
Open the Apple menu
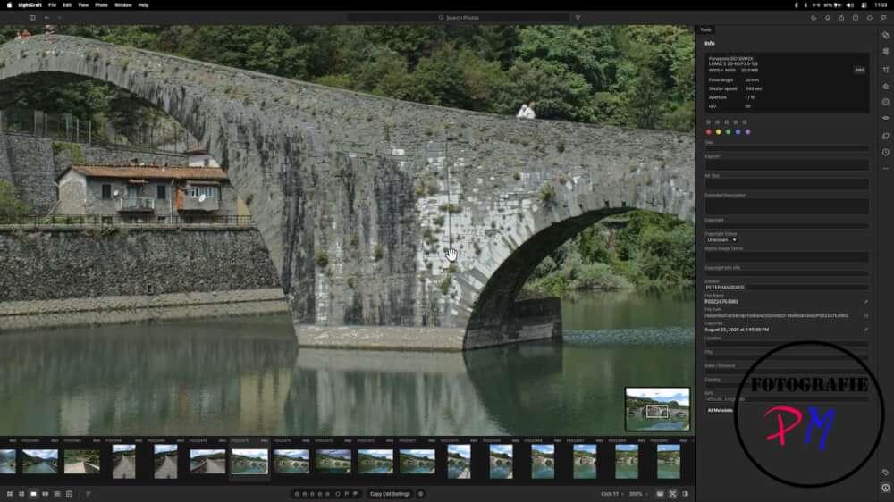coord(9,5)
